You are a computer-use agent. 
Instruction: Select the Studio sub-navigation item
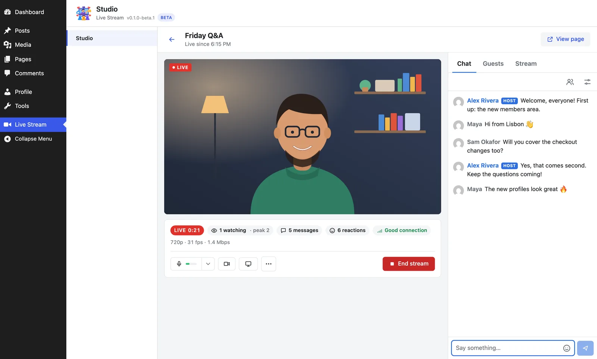pos(112,38)
